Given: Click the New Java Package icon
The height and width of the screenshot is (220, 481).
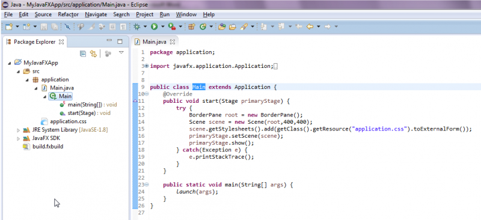Looking at the screenshot, I should [192, 27].
